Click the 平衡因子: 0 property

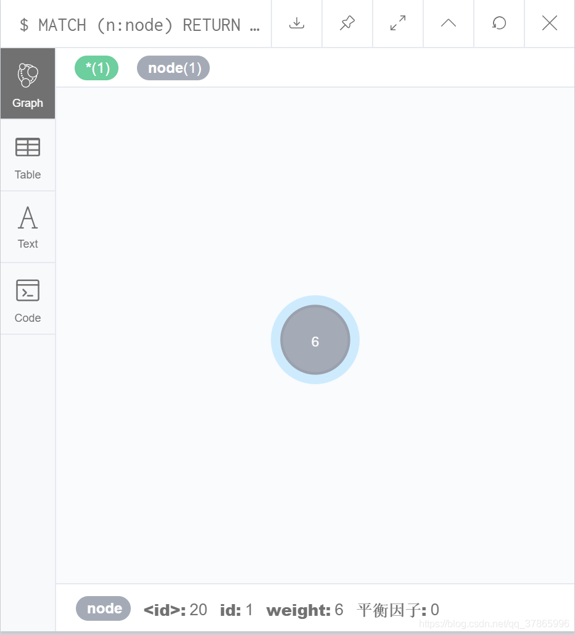398,610
